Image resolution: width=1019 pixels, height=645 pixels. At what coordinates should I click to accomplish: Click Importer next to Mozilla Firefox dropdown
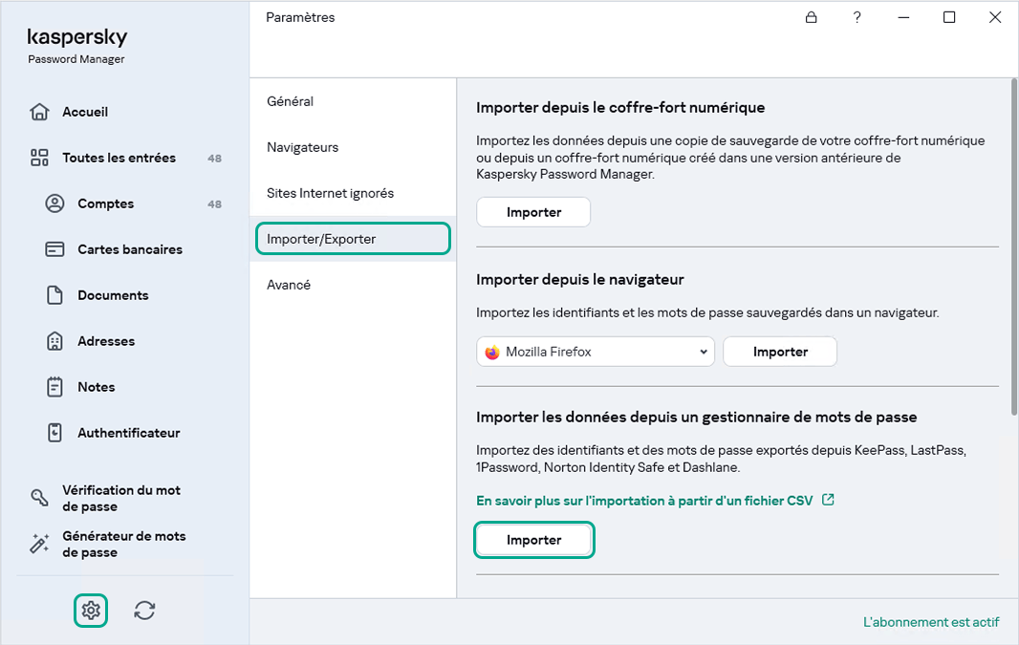(x=780, y=352)
